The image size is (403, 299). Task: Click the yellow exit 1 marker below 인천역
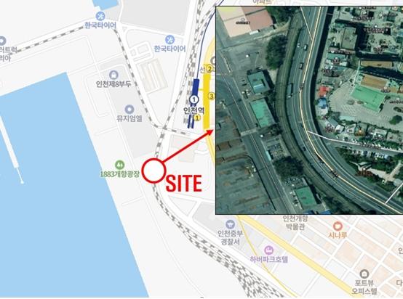tap(197, 118)
